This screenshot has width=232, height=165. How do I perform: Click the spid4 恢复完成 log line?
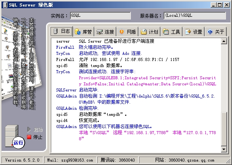(78, 120)
